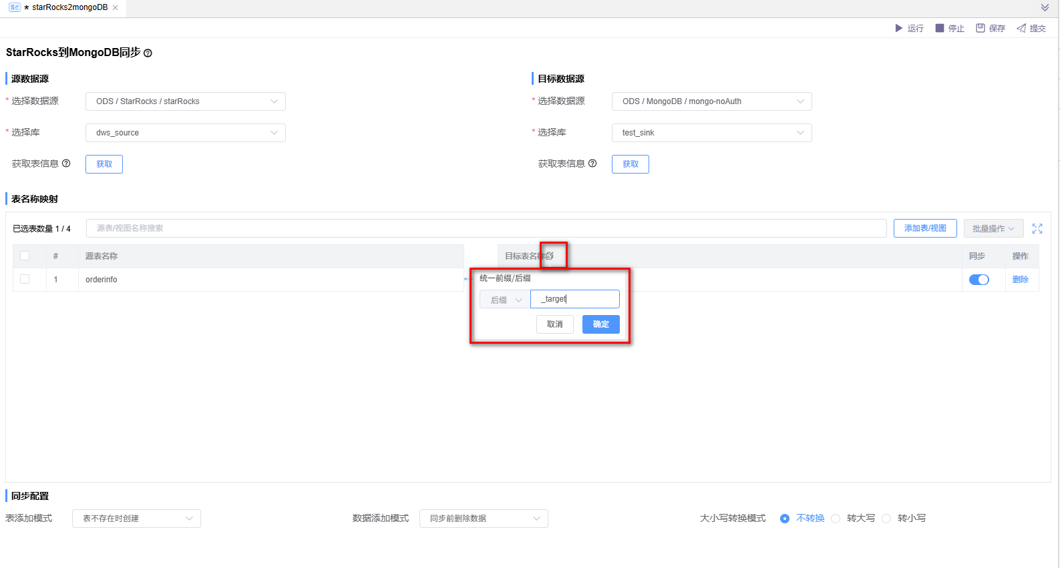Click the Submit (提交) paper plane icon
This screenshot has width=1060, height=568.
click(x=1021, y=28)
